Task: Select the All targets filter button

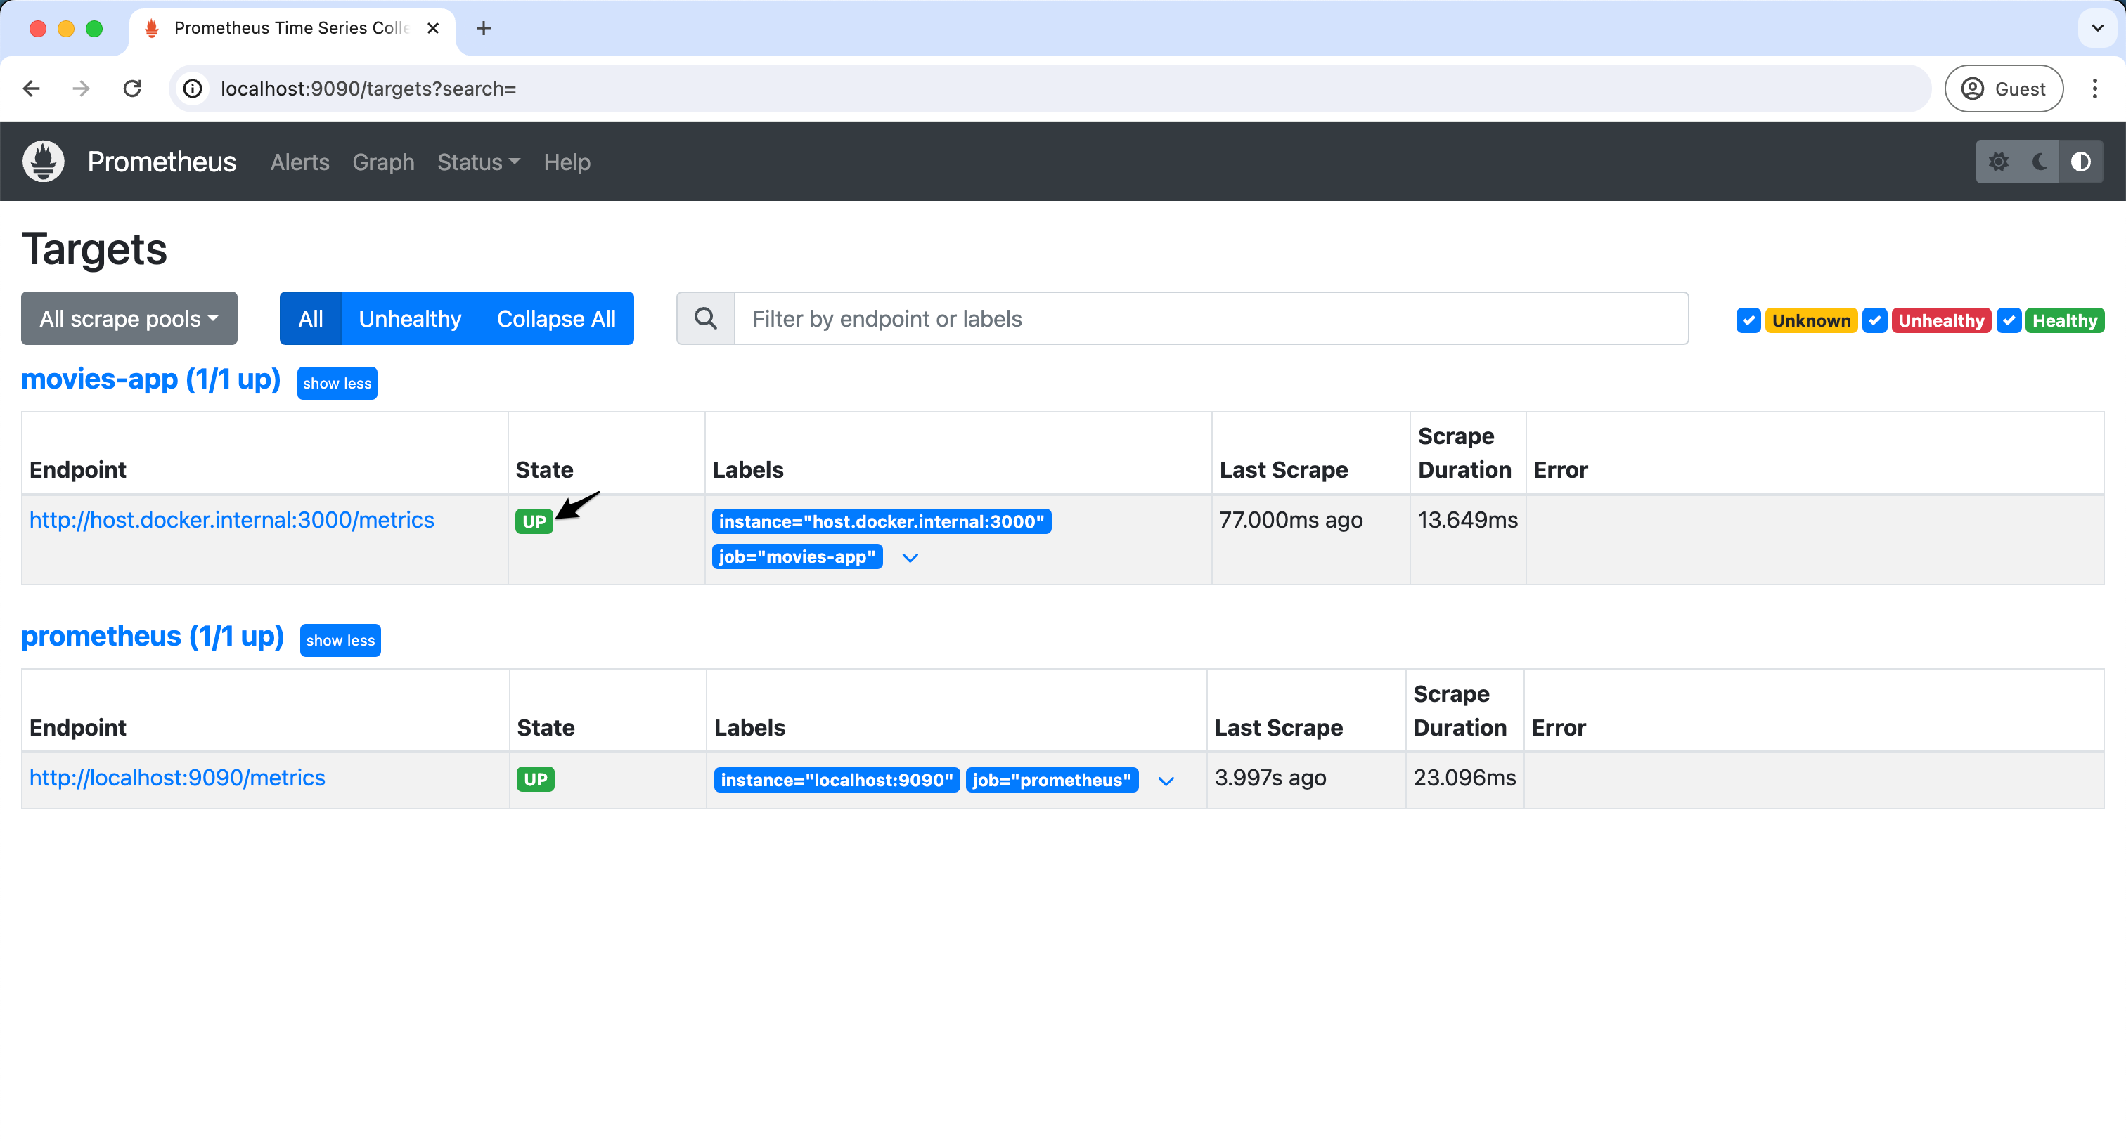Action: tap(310, 318)
